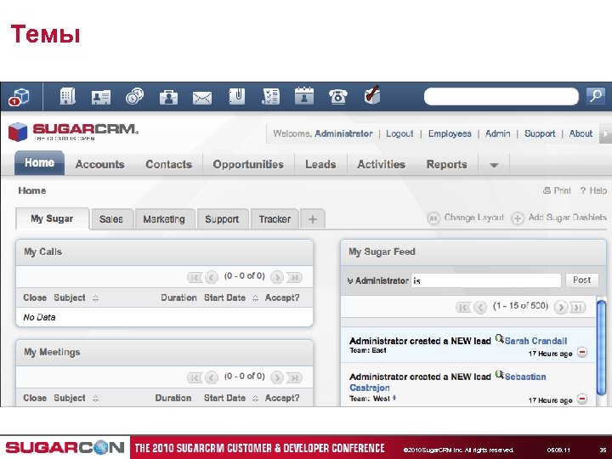Screen dimensions: 612x459
Task: Expand Administrator dropdown in Sugar Feed
Action: pos(350,281)
